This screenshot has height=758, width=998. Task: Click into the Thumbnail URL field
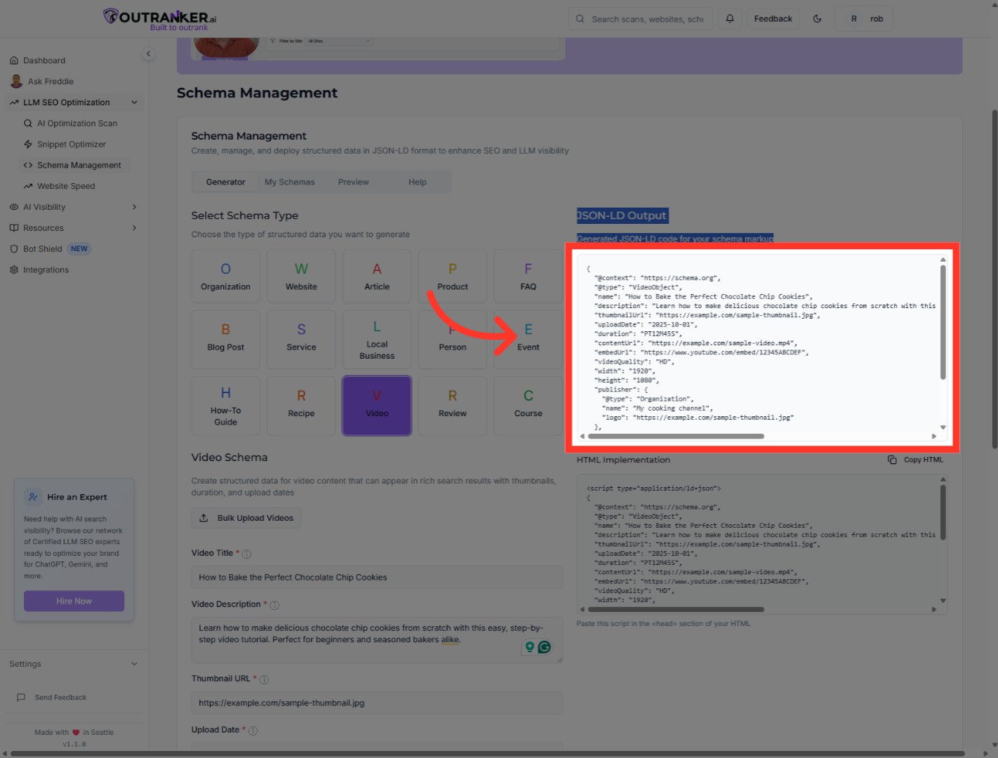pos(377,703)
